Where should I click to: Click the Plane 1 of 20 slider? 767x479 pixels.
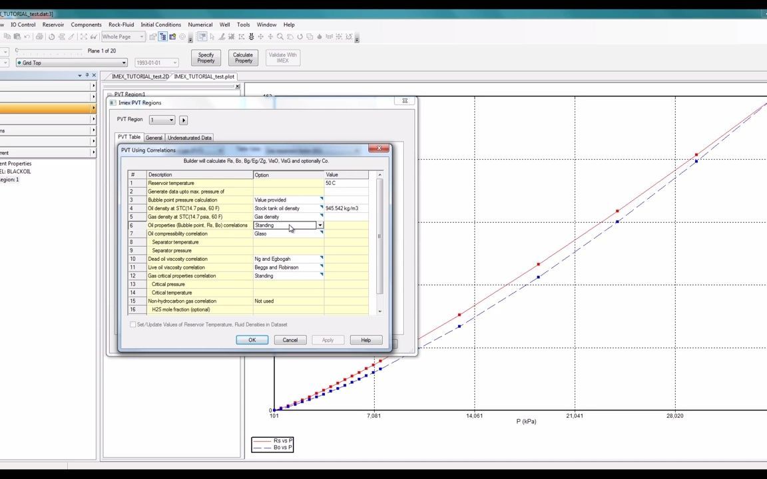click(x=49, y=51)
